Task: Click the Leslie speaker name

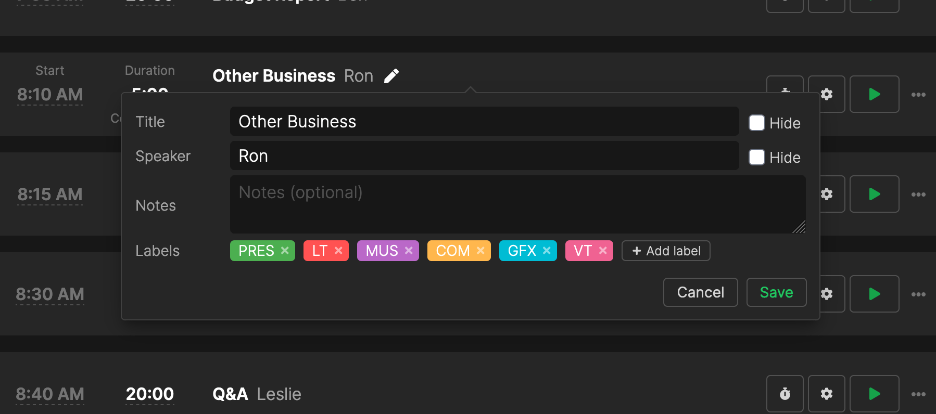Action: click(279, 394)
